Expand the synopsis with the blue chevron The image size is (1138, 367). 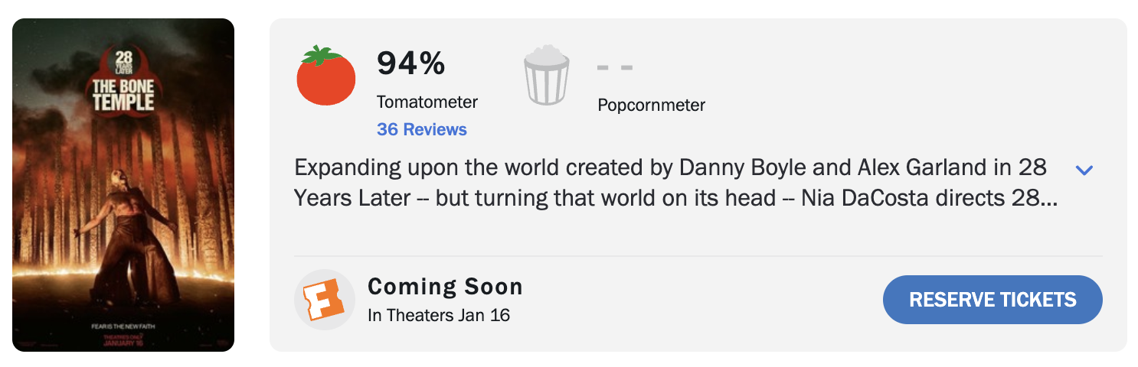[x=1084, y=170]
